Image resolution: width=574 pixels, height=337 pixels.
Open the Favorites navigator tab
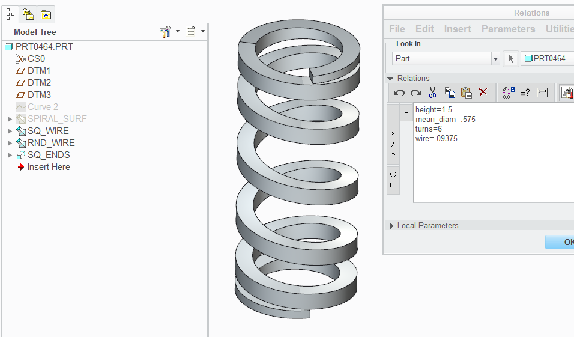click(x=46, y=14)
